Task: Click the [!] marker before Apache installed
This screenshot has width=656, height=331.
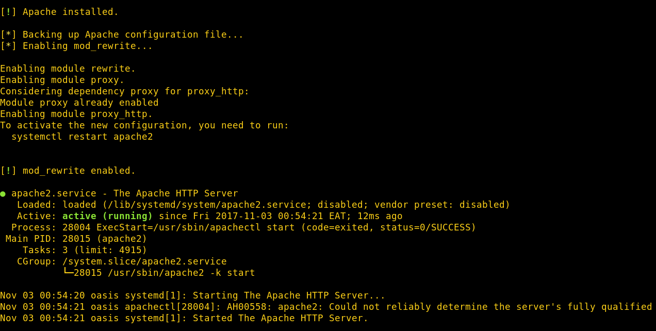Action: pos(8,12)
